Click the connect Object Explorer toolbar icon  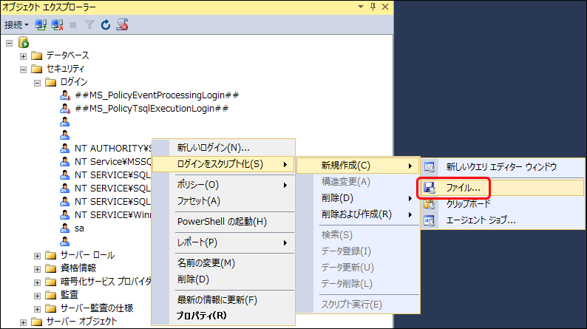tap(41, 24)
